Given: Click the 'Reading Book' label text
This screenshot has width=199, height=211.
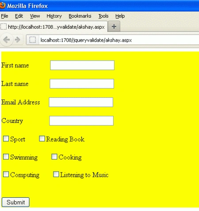Looking at the screenshot, I should click(65, 139).
